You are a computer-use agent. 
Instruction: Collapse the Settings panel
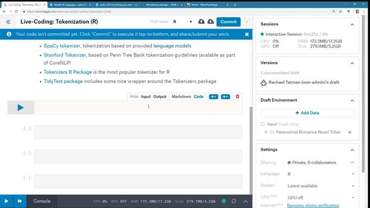tap(352, 150)
